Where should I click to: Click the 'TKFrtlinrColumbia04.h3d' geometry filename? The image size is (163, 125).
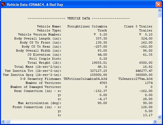tap(85, 79)
